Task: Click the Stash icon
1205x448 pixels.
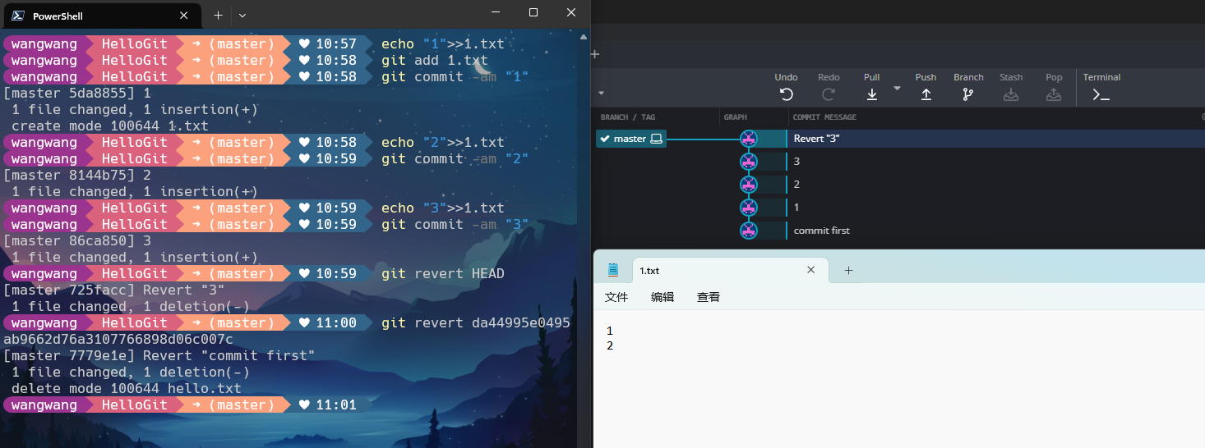Action: [1011, 94]
